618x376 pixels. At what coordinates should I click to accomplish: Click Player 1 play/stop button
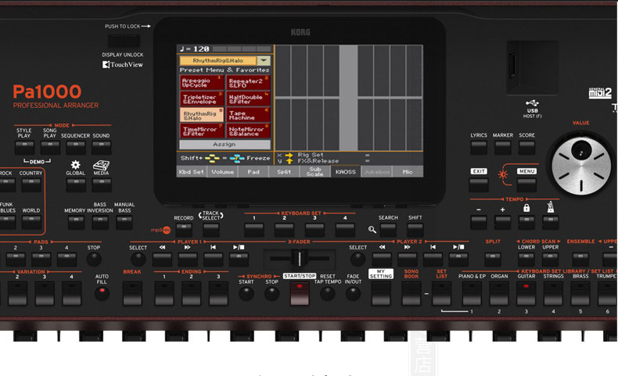[239, 260]
